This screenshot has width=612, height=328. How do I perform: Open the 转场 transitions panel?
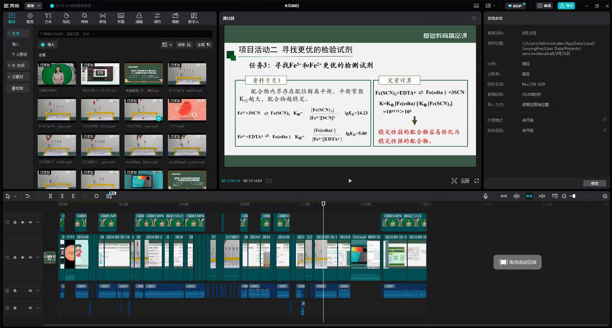(102, 18)
